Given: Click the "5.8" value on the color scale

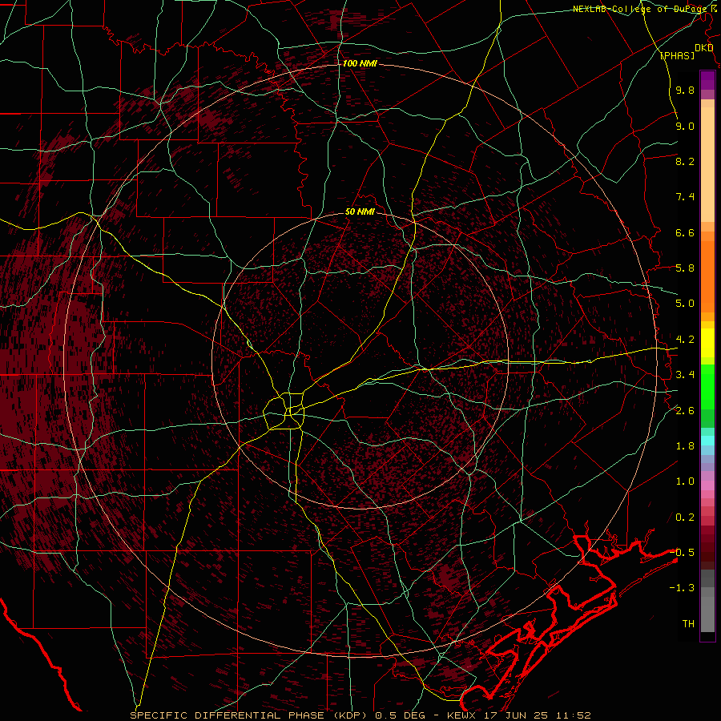Looking at the screenshot, I should point(685,268).
